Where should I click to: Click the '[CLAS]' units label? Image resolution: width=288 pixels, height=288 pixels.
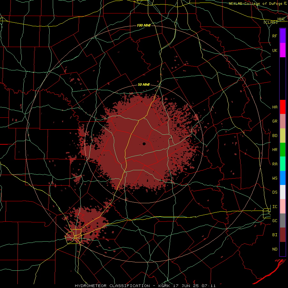click(x=270, y=22)
